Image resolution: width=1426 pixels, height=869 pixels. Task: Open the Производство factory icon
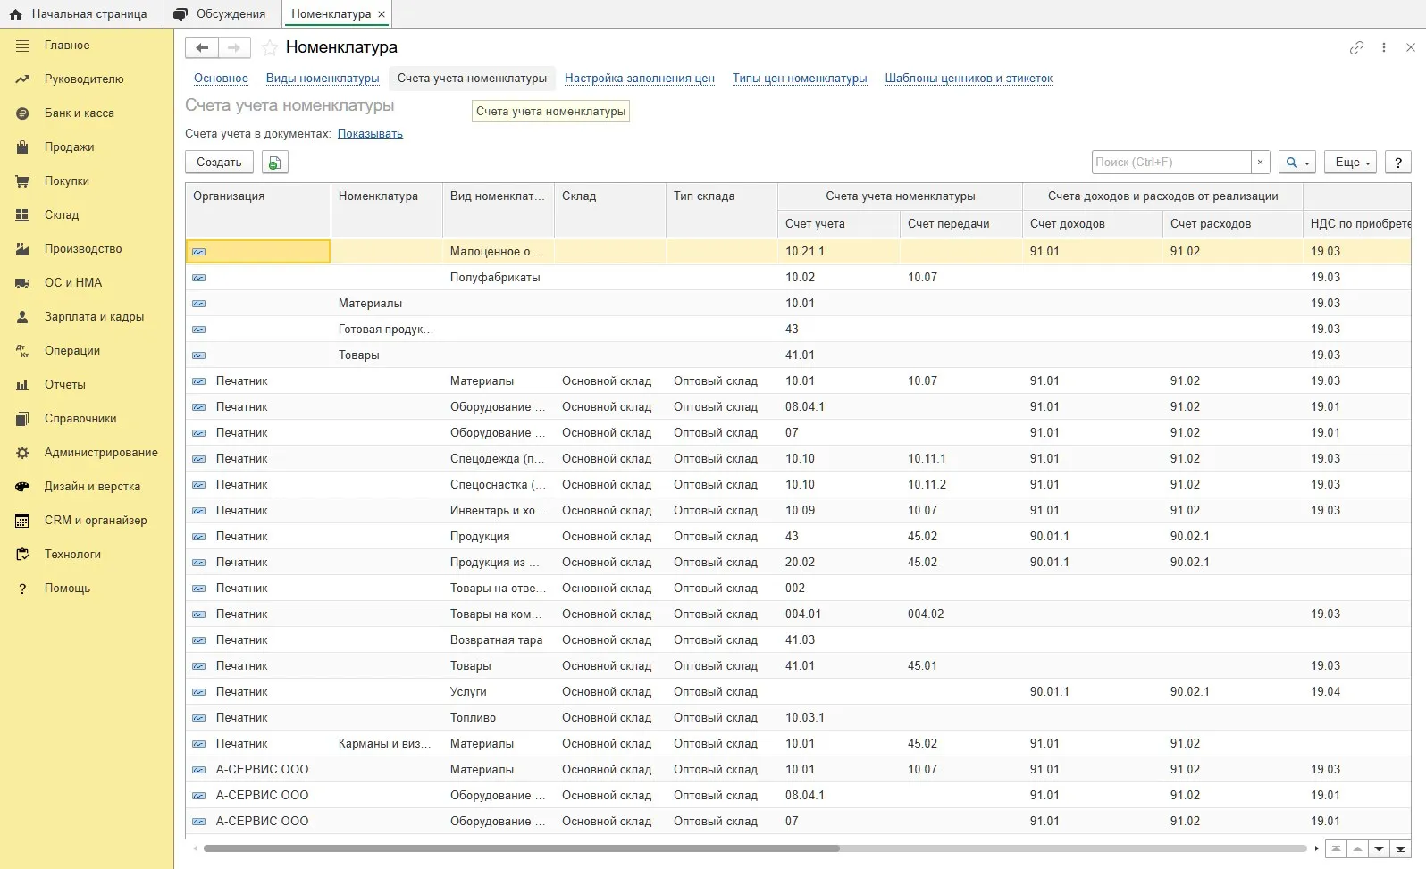(x=22, y=249)
